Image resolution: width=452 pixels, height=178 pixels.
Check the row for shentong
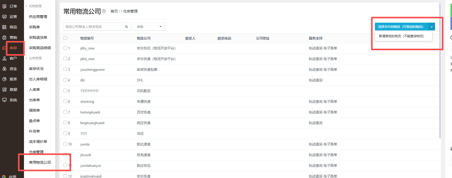(x=65, y=101)
